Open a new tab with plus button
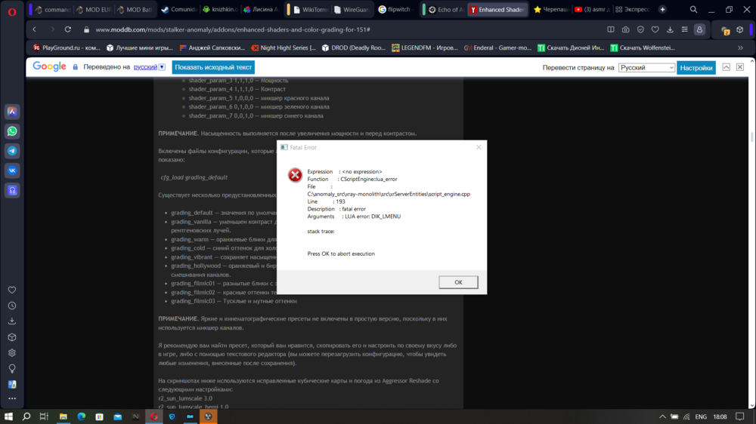The image size is (756, 424). click(662, 9)
